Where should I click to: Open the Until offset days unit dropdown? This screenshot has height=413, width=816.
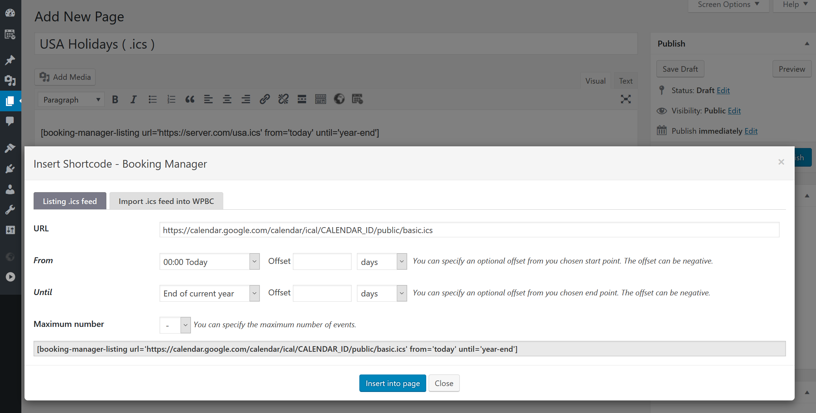pyautogui.click(x=382, y=293)
